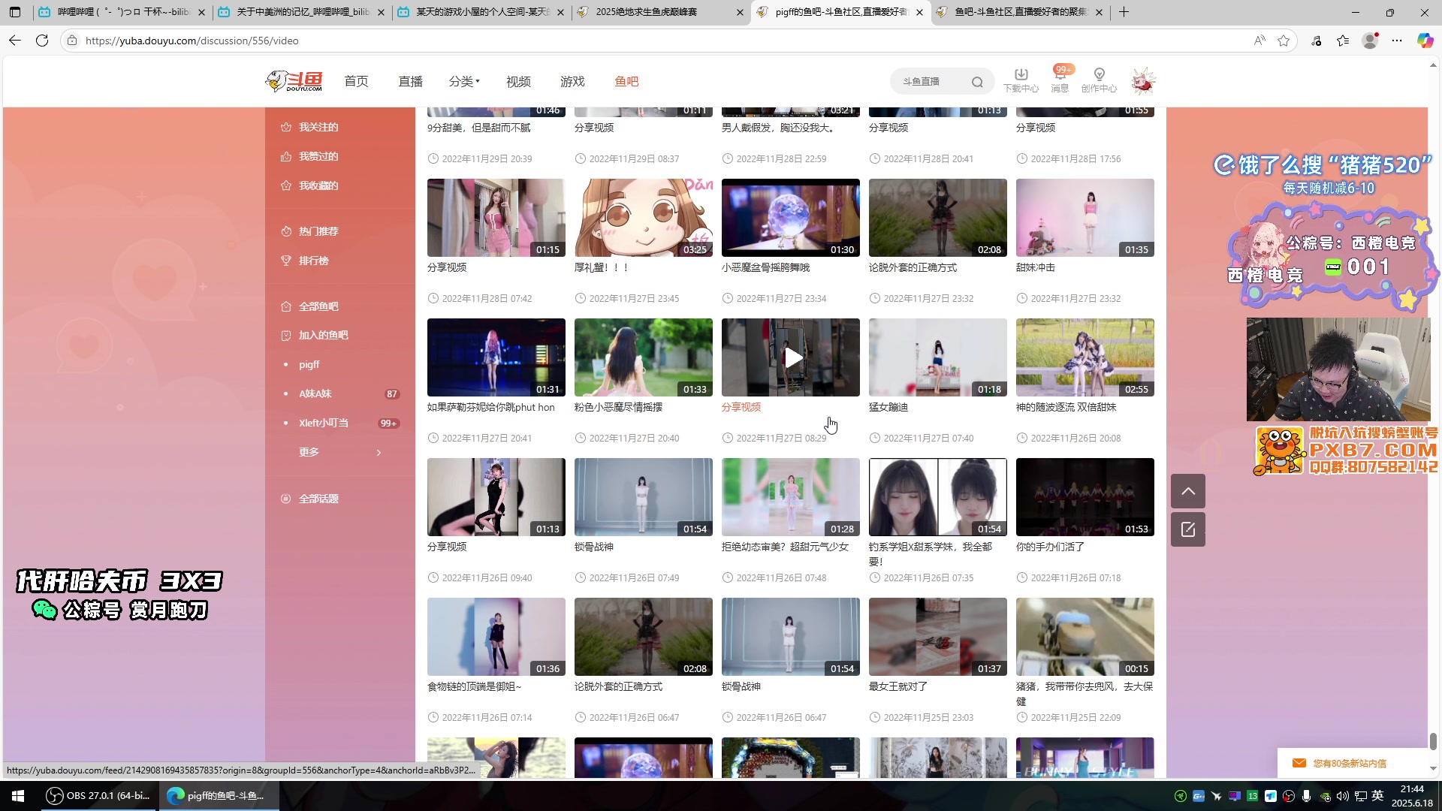1442x811 pixels.
Task: Click the browser profile avatar icon
Action: pos(1370,41)
